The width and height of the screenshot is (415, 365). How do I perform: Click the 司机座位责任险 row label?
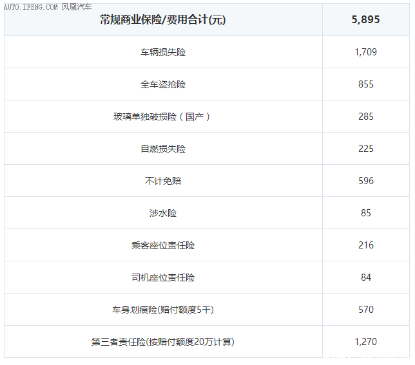click(162, 277)
